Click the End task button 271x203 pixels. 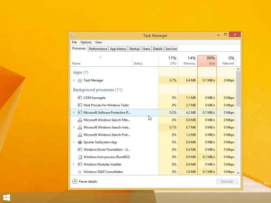(227, 182)
